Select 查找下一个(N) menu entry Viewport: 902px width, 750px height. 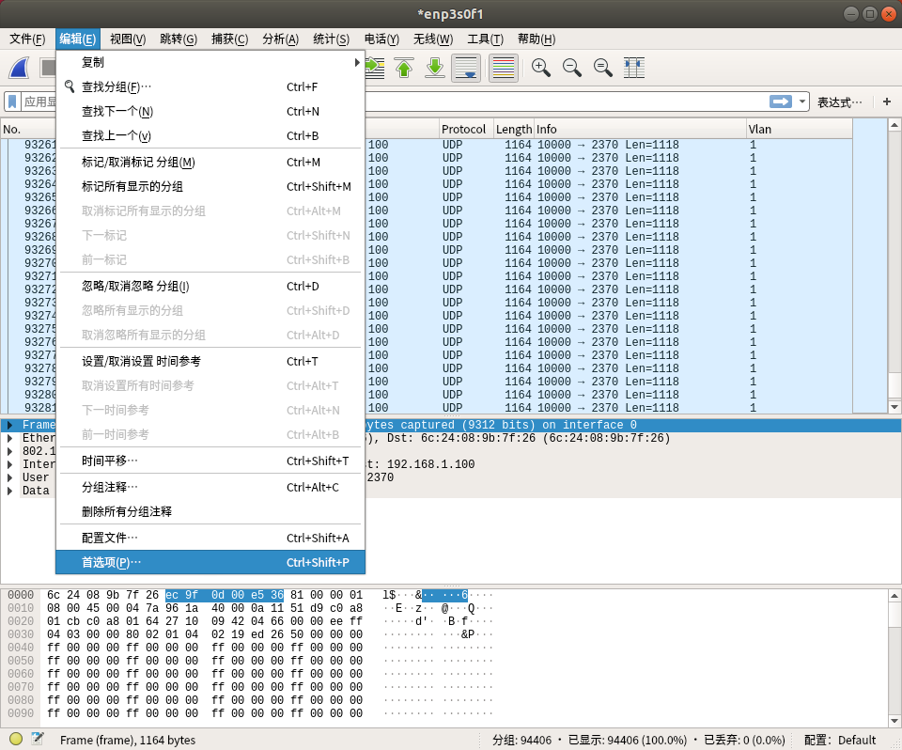(x=210, y=111)
